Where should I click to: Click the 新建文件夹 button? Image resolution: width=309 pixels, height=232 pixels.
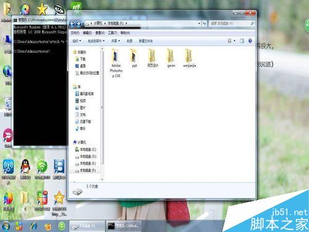[x=146, y=41]
